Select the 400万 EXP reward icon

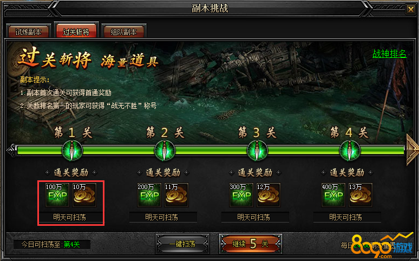[x=333, y=195]
